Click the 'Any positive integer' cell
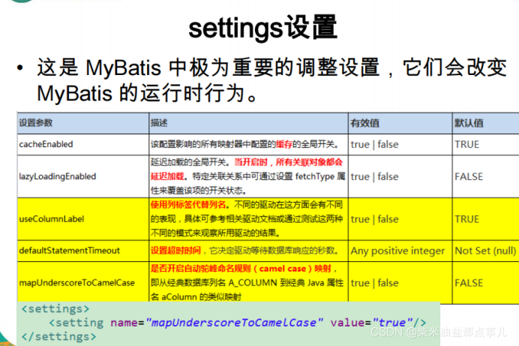This screenshot has width=519, height=346. [400, 251]
